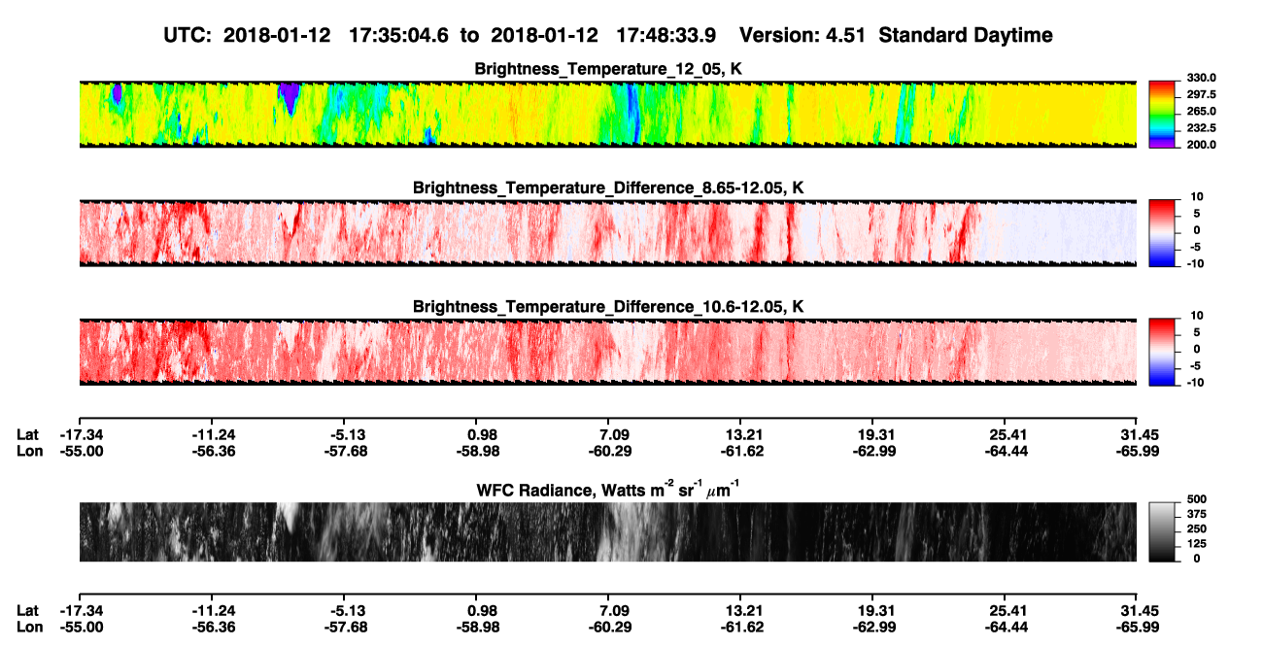Click the WFC Radiance panel title

click(x=608, y=489)
